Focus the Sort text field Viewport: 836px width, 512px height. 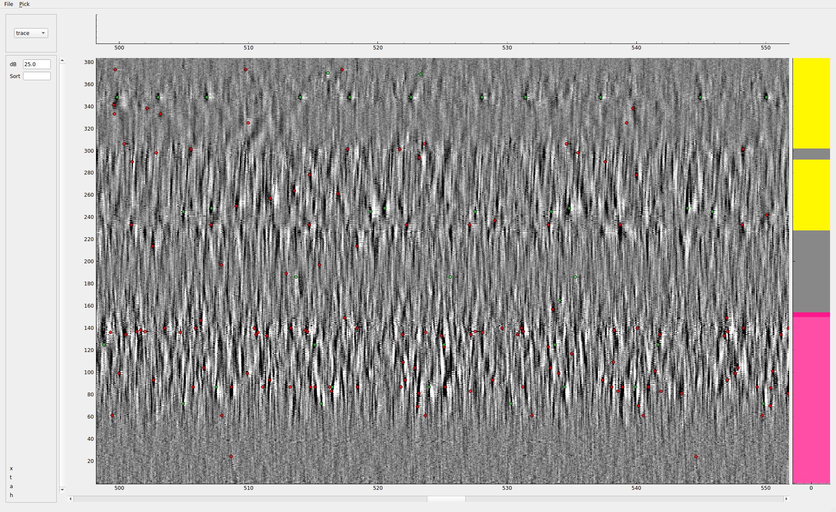pos(37,76)
